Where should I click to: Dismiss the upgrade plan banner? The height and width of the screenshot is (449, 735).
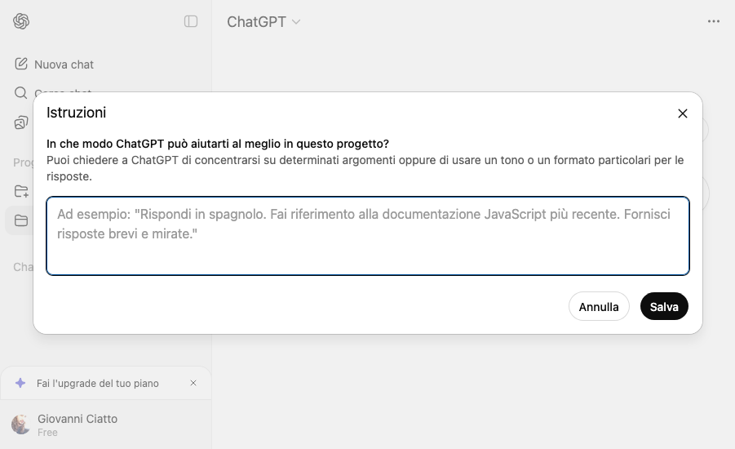coord(193,383)
